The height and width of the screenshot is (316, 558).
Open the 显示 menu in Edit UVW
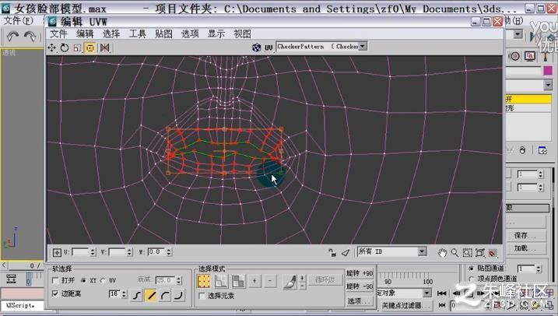(x=216, y=33)
